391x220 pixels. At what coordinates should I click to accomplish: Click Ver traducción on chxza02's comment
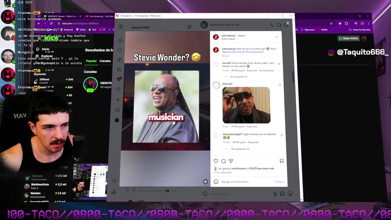click(266, 70)
